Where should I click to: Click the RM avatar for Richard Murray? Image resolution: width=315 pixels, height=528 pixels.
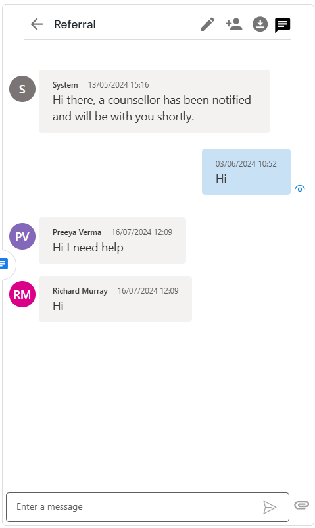(x=22, y=294)
